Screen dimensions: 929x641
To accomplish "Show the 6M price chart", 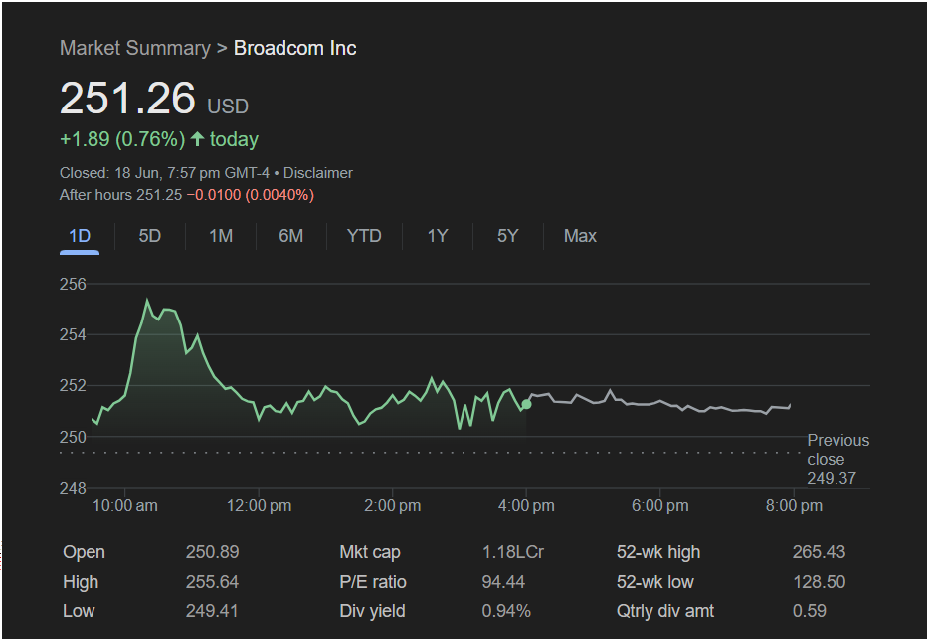I will click(x=290, y=236).
